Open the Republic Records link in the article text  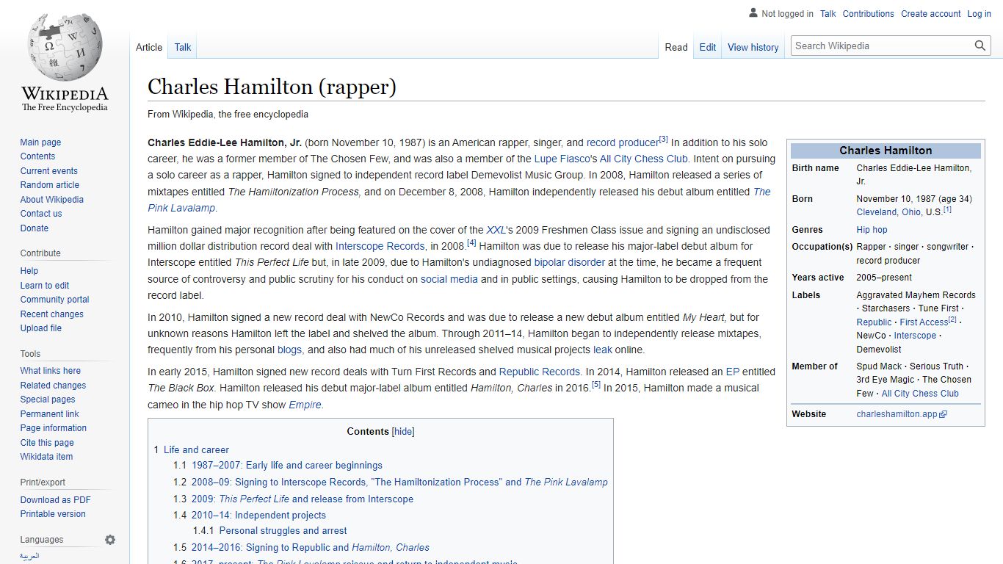click(x=540, y=372)
